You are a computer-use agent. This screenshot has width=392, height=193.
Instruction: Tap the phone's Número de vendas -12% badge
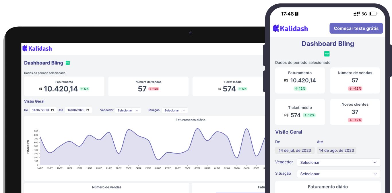pos(355,88)
